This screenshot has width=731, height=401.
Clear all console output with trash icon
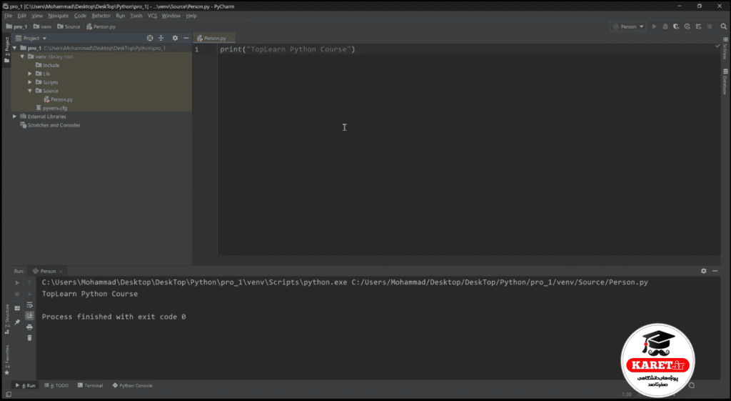pyautogui.click(x=29, y=338)
